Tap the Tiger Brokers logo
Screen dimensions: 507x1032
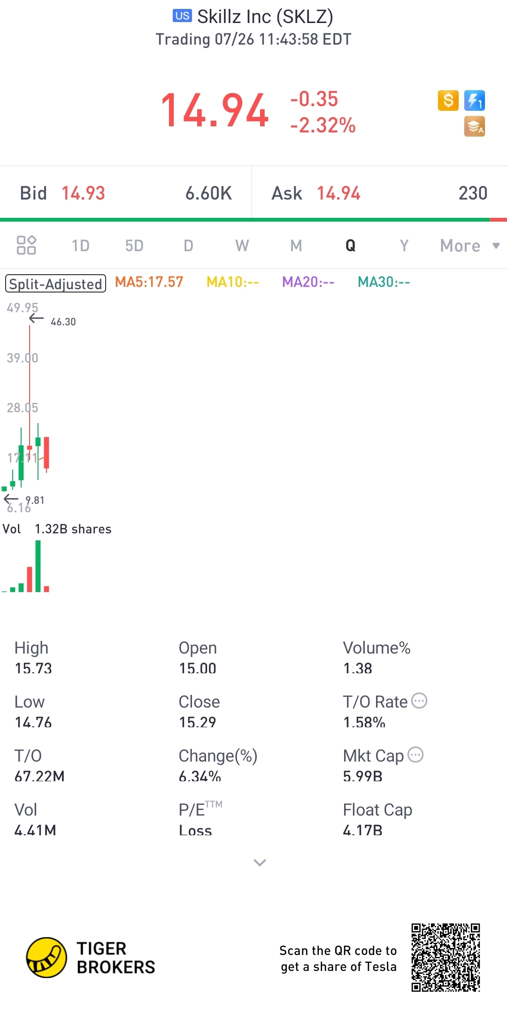(x=91, y=958)
